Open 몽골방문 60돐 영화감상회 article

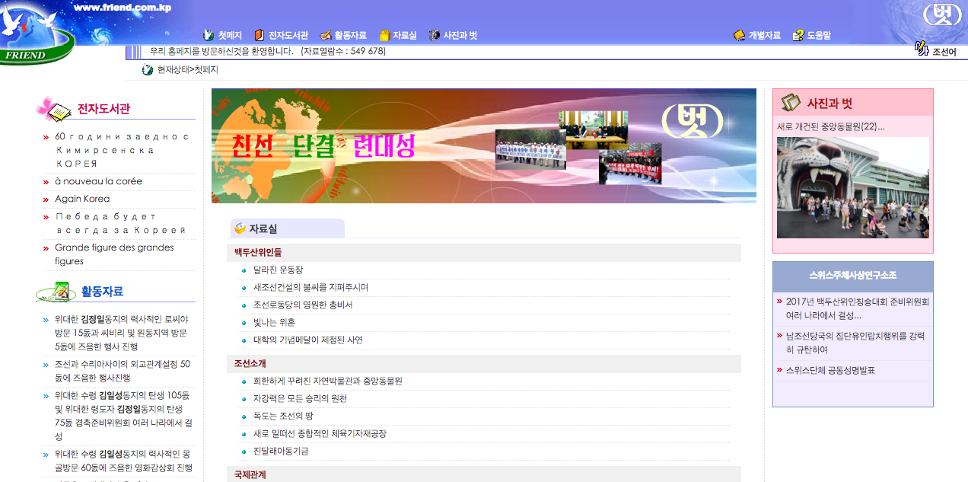(123, 461)
